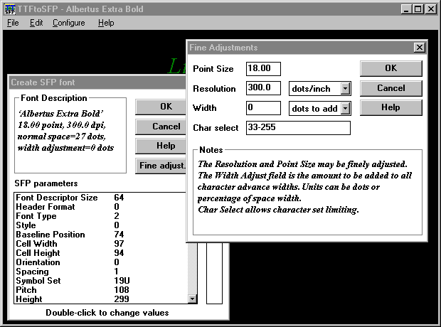Screen dimensions: 441x327
Task: Open the dots/inch resolution units dropdown
Action: click(345, 89)
